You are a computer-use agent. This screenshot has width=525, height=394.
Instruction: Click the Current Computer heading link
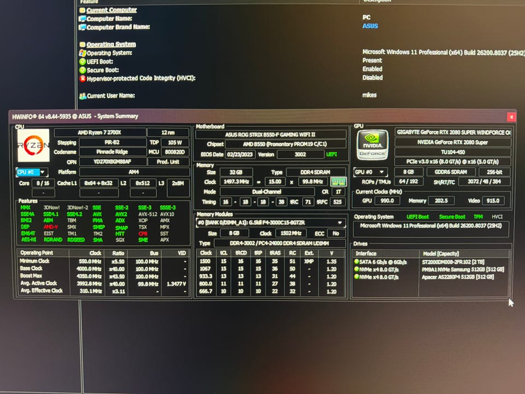[x=112, y=10]
